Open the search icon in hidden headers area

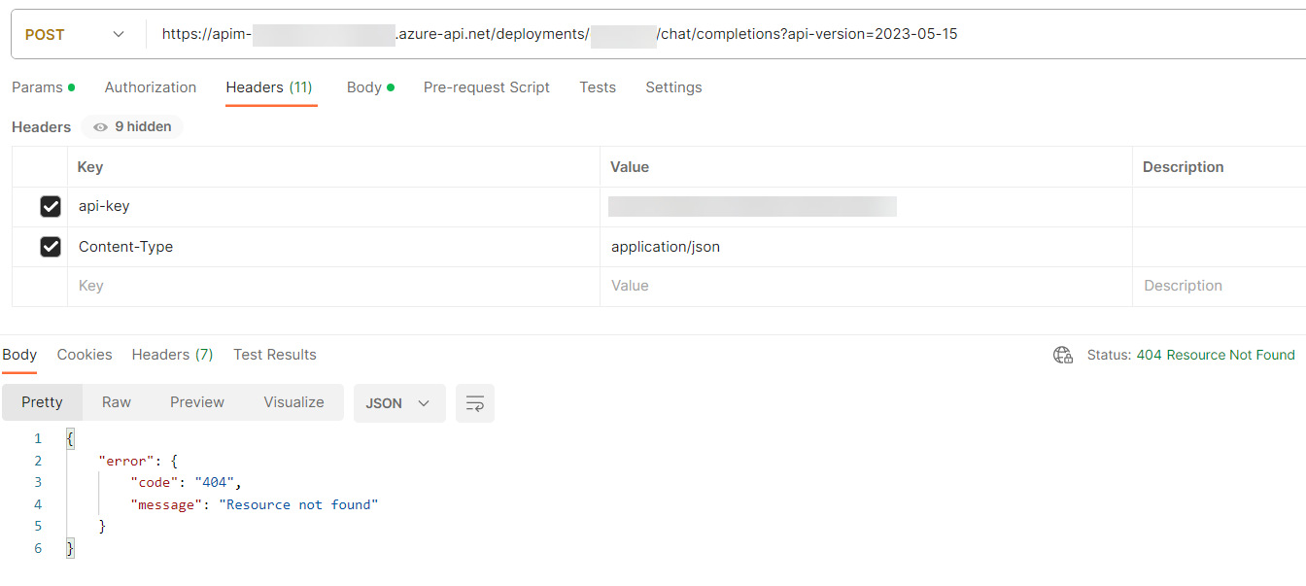click(x=100, y=126)
